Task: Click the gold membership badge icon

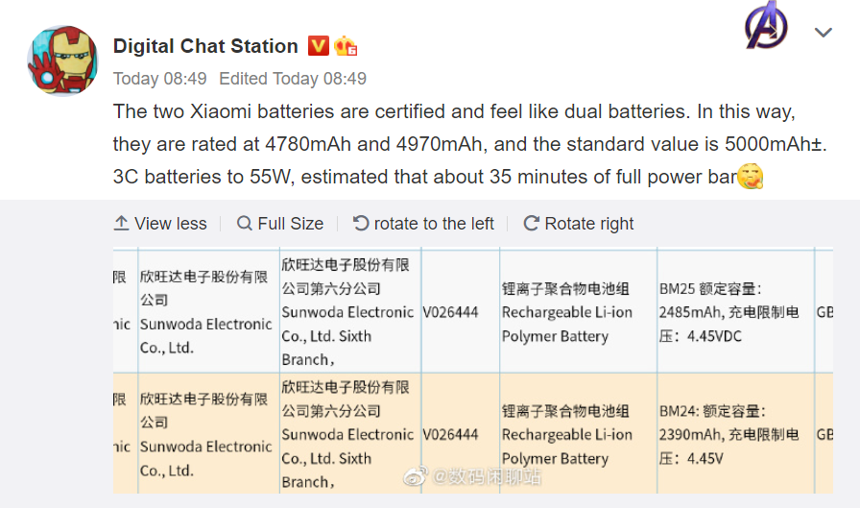Action: point(346,46)
